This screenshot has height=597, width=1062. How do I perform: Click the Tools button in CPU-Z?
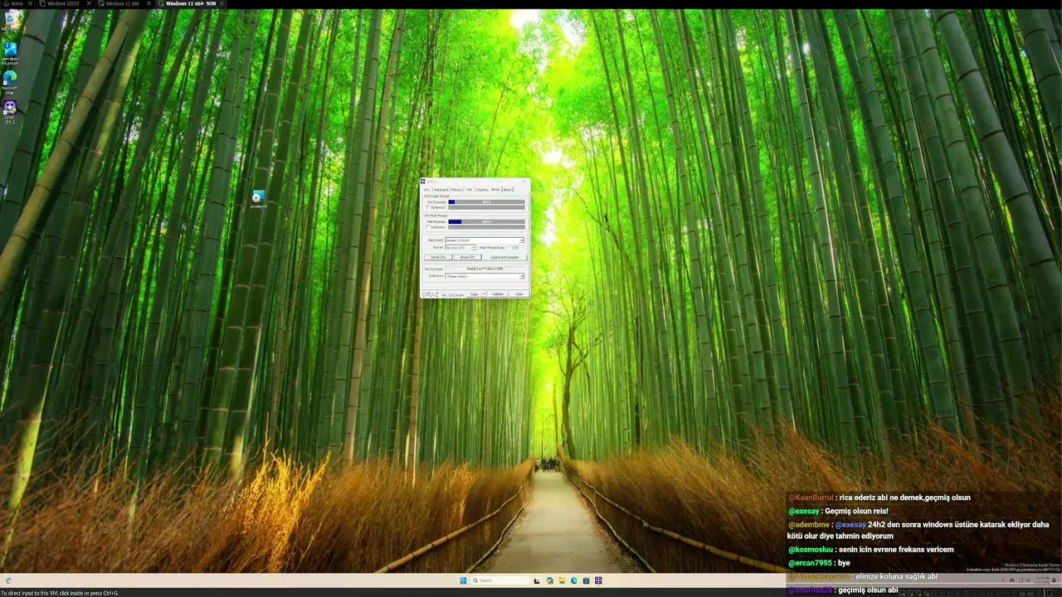click(x=475, y=294)
